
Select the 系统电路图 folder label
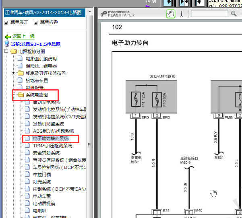(x=37, y=95)
